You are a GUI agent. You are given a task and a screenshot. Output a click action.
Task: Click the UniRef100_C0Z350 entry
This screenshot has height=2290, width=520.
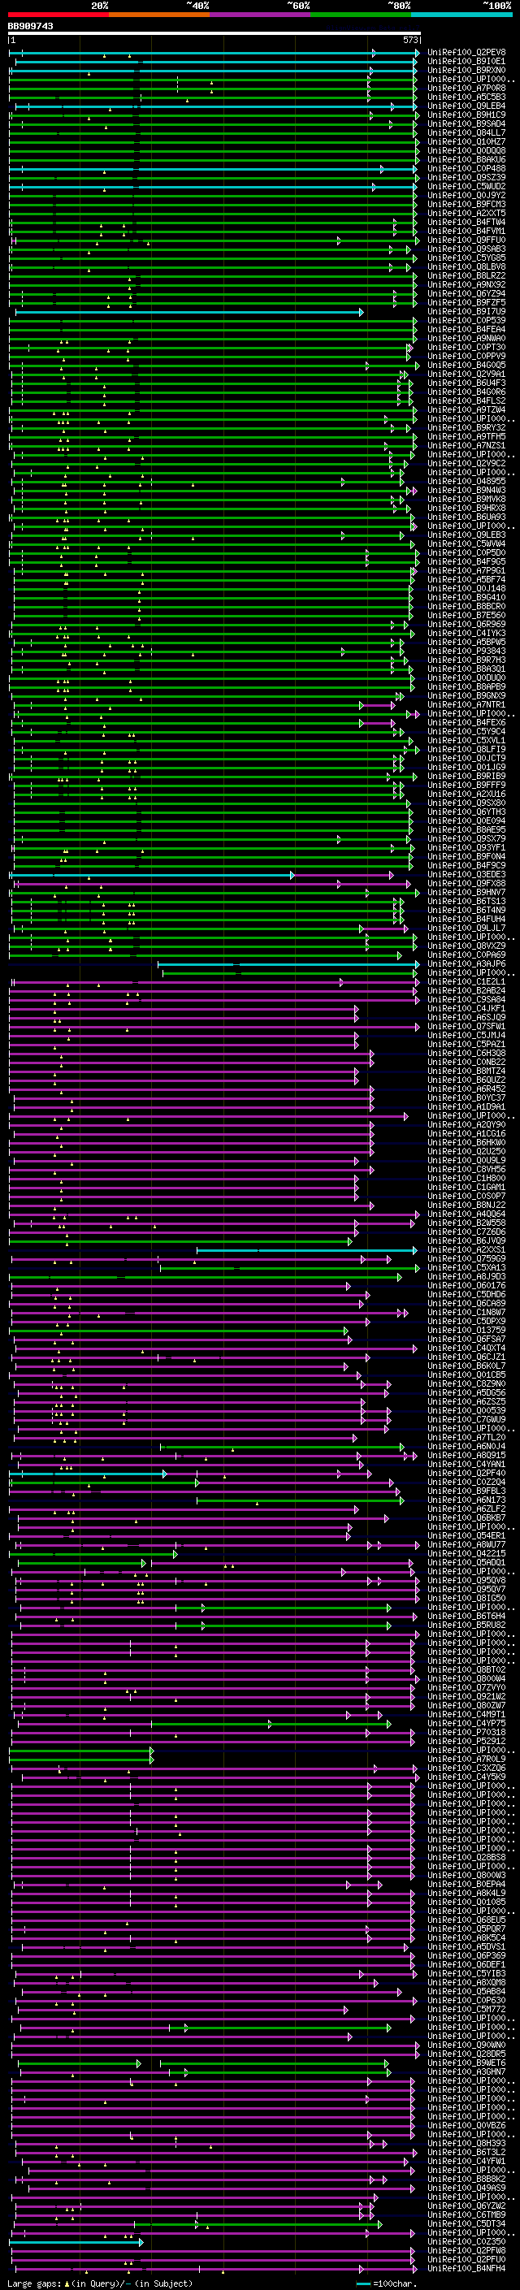(466, 2242)
